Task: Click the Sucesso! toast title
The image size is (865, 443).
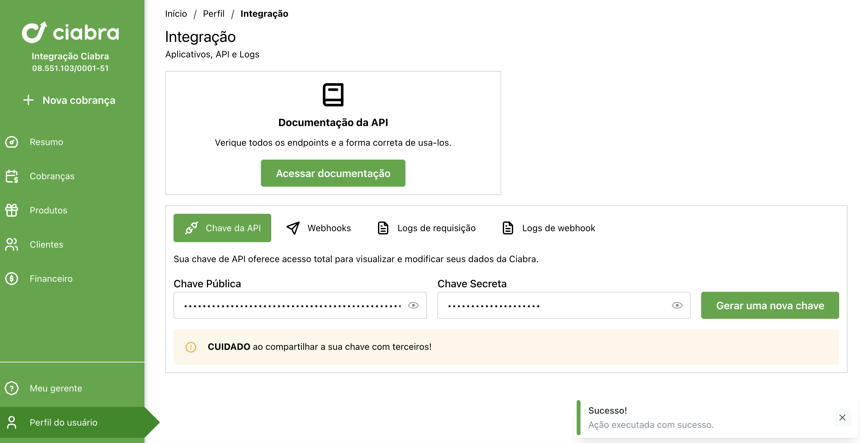Action: tap(607, 410)
